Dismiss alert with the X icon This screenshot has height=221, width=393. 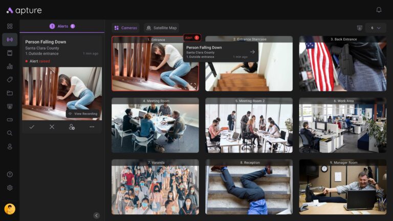[x=52, y=127]
